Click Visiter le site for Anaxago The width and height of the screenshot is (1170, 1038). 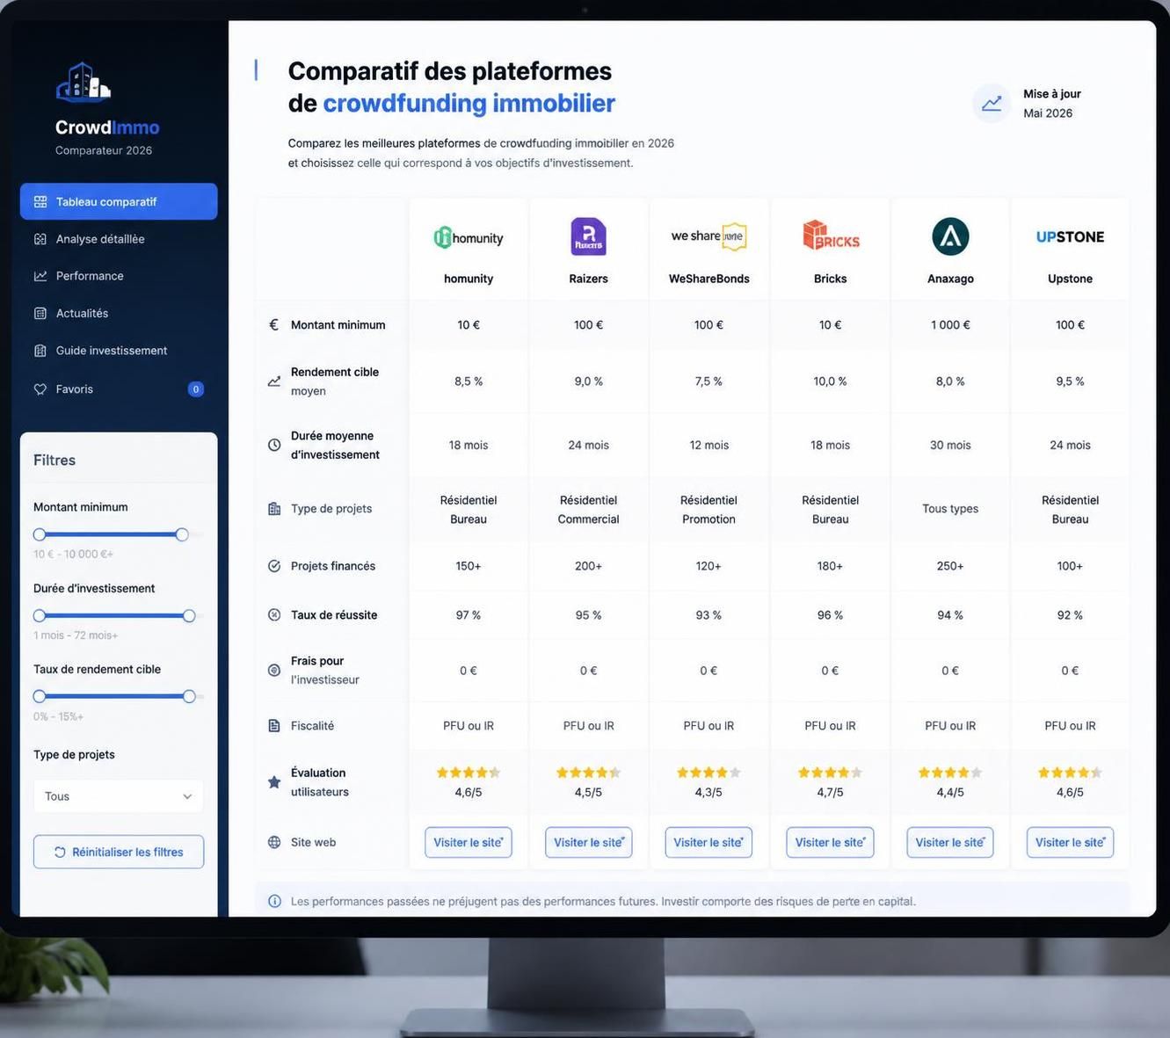click(950, 842)
